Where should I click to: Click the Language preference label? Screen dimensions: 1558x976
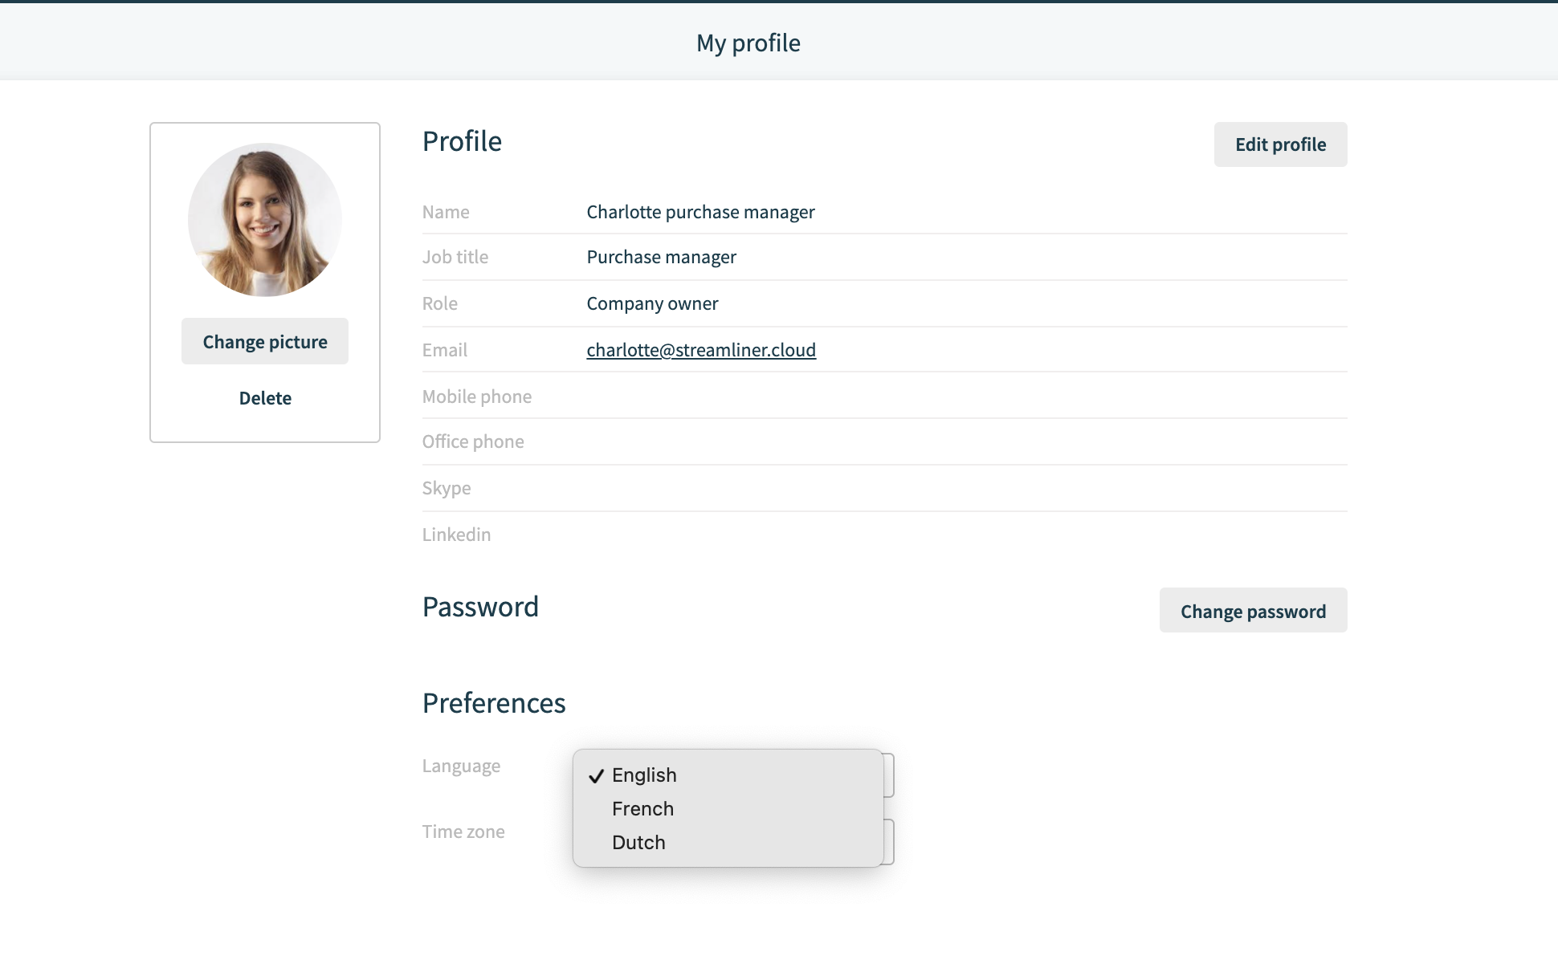point(461,766)
